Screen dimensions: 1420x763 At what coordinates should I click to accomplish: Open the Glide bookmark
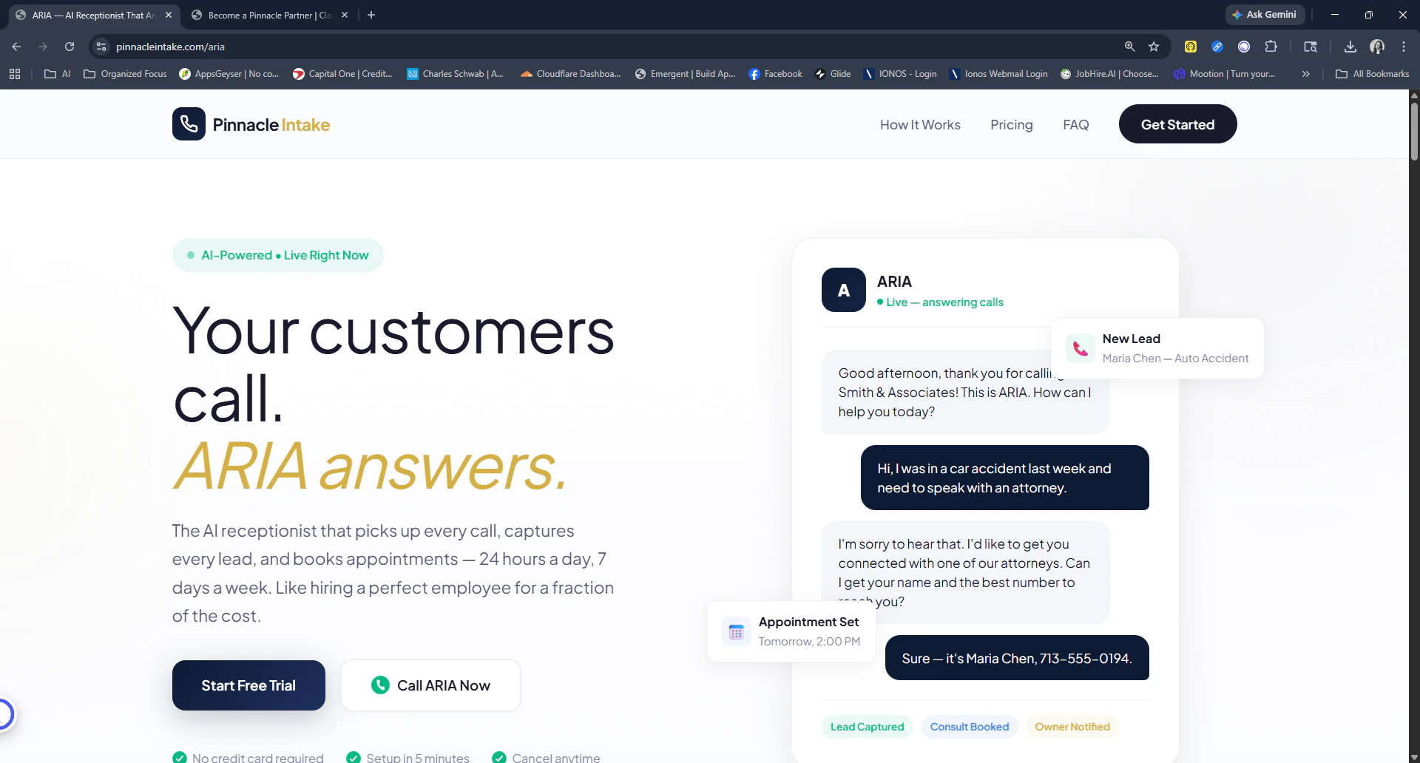pos(833,74)
